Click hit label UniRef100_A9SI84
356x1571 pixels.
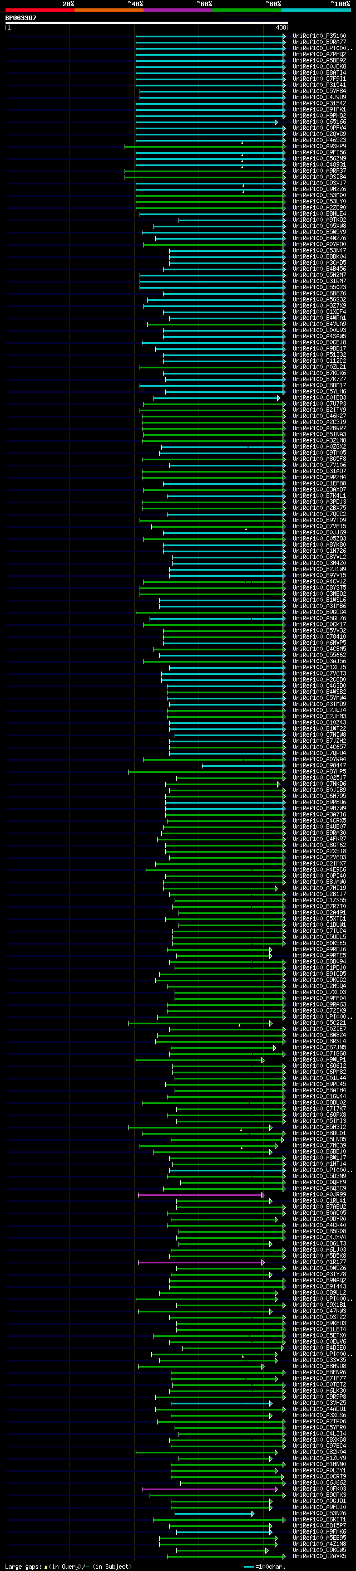[319, 177]
